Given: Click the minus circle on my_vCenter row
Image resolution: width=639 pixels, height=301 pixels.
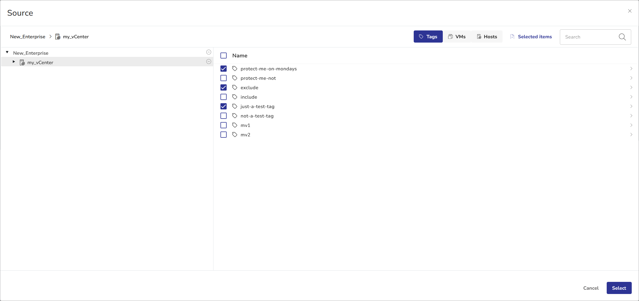Looking at the screenshot, I should coord(209,61).
